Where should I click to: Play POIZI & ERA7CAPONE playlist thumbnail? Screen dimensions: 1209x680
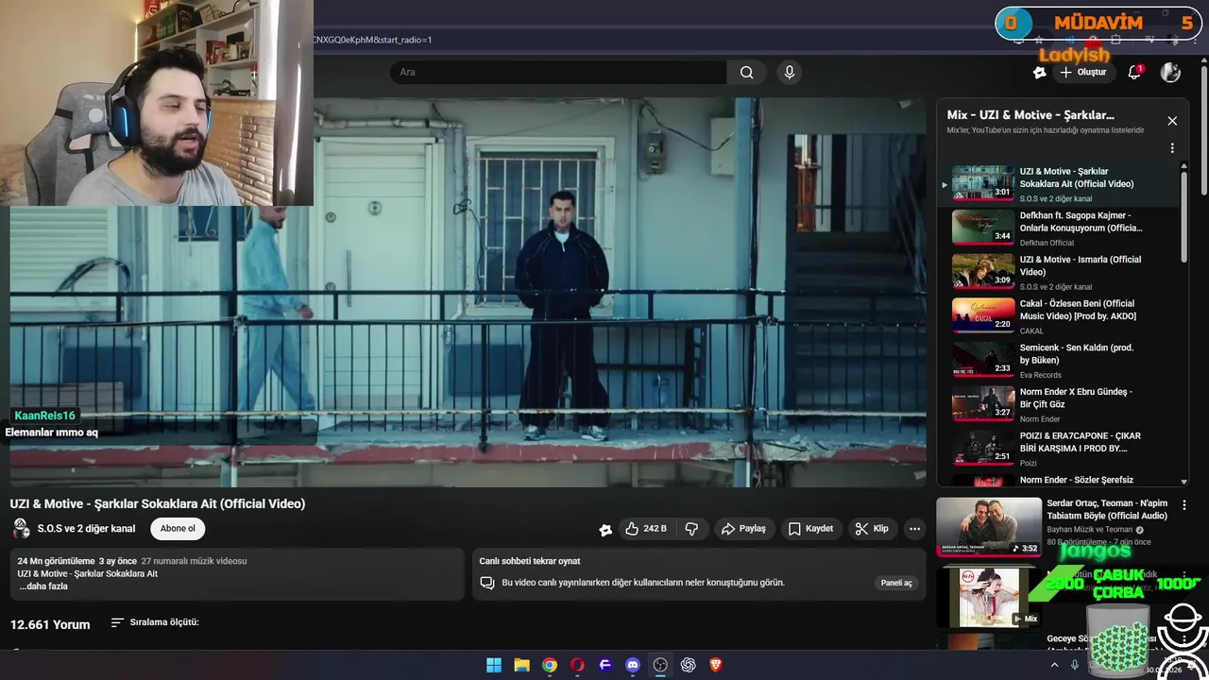coord(983,448)
